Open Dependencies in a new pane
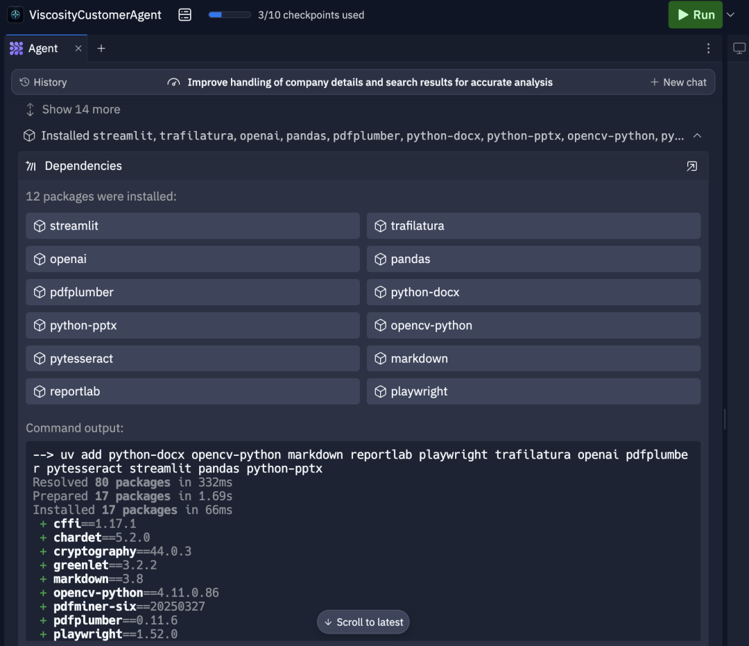 click(691, 167)
